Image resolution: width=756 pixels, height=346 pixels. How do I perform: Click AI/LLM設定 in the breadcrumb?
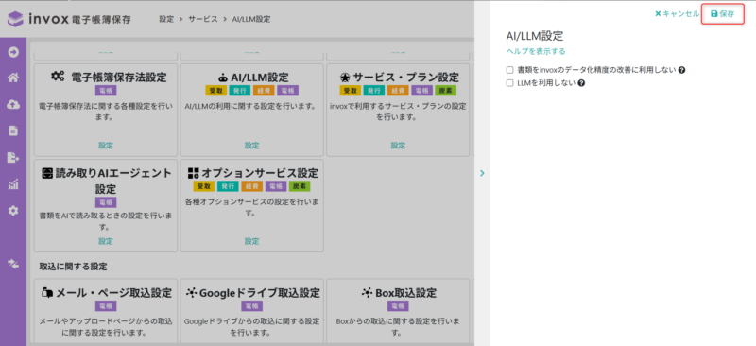click(251, 19)
